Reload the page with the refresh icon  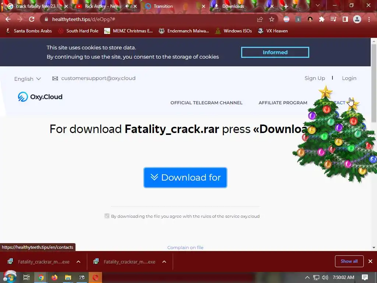pos(32,19)
